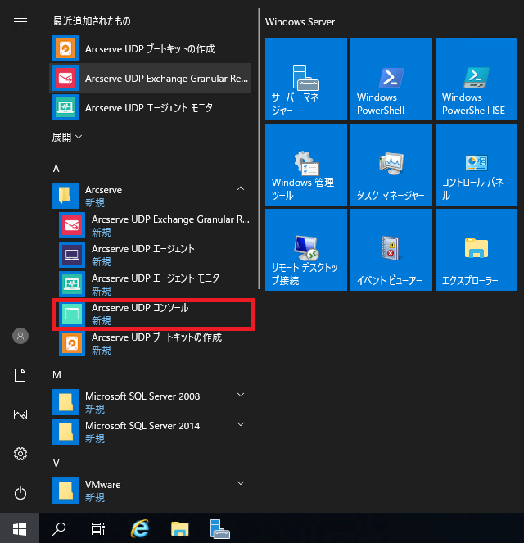Open Settings gear in Start sidebar
This screenshot has width=524, height=543.
coord(20,454)
